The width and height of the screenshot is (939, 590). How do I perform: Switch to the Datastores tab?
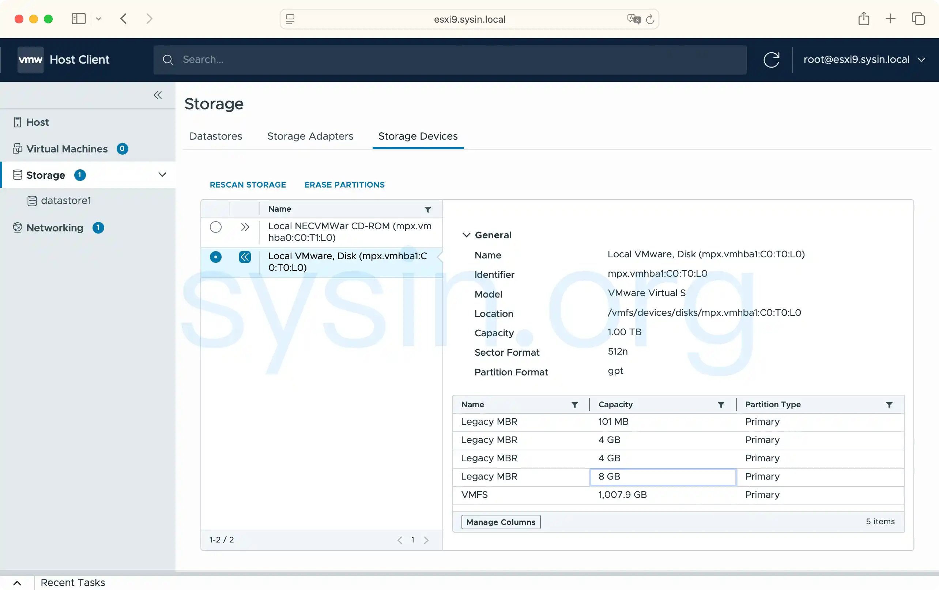(x=216, y=136)
